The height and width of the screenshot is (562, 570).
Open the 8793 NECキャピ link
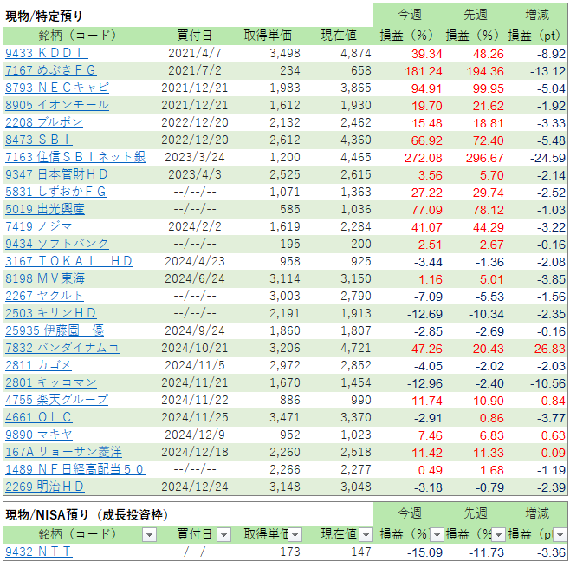57,88
